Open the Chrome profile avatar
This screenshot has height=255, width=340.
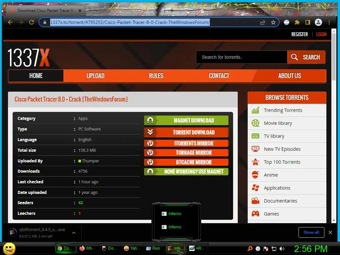point(318,22)
